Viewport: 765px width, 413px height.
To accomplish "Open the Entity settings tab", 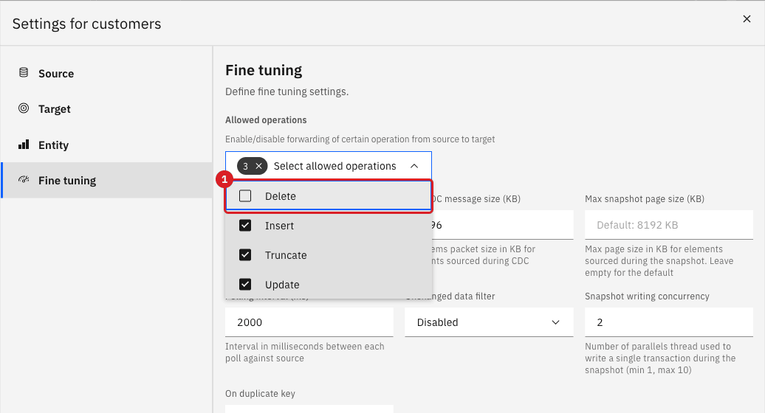I will tap(107, 145).
